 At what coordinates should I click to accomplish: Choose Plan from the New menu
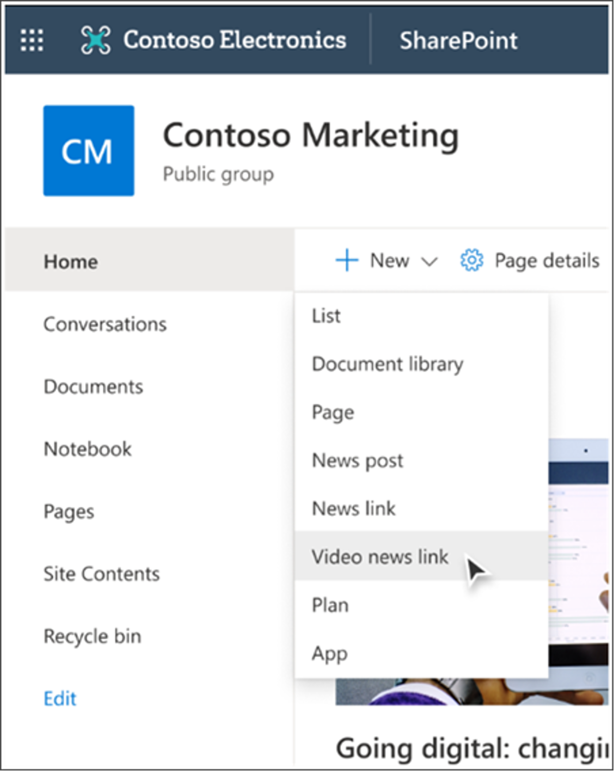click(330, 605)
